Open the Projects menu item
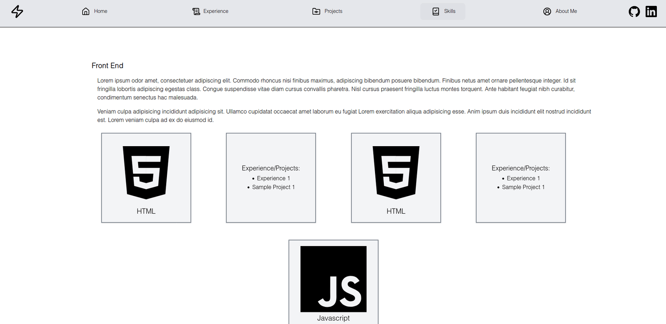 tap(333, 11)
